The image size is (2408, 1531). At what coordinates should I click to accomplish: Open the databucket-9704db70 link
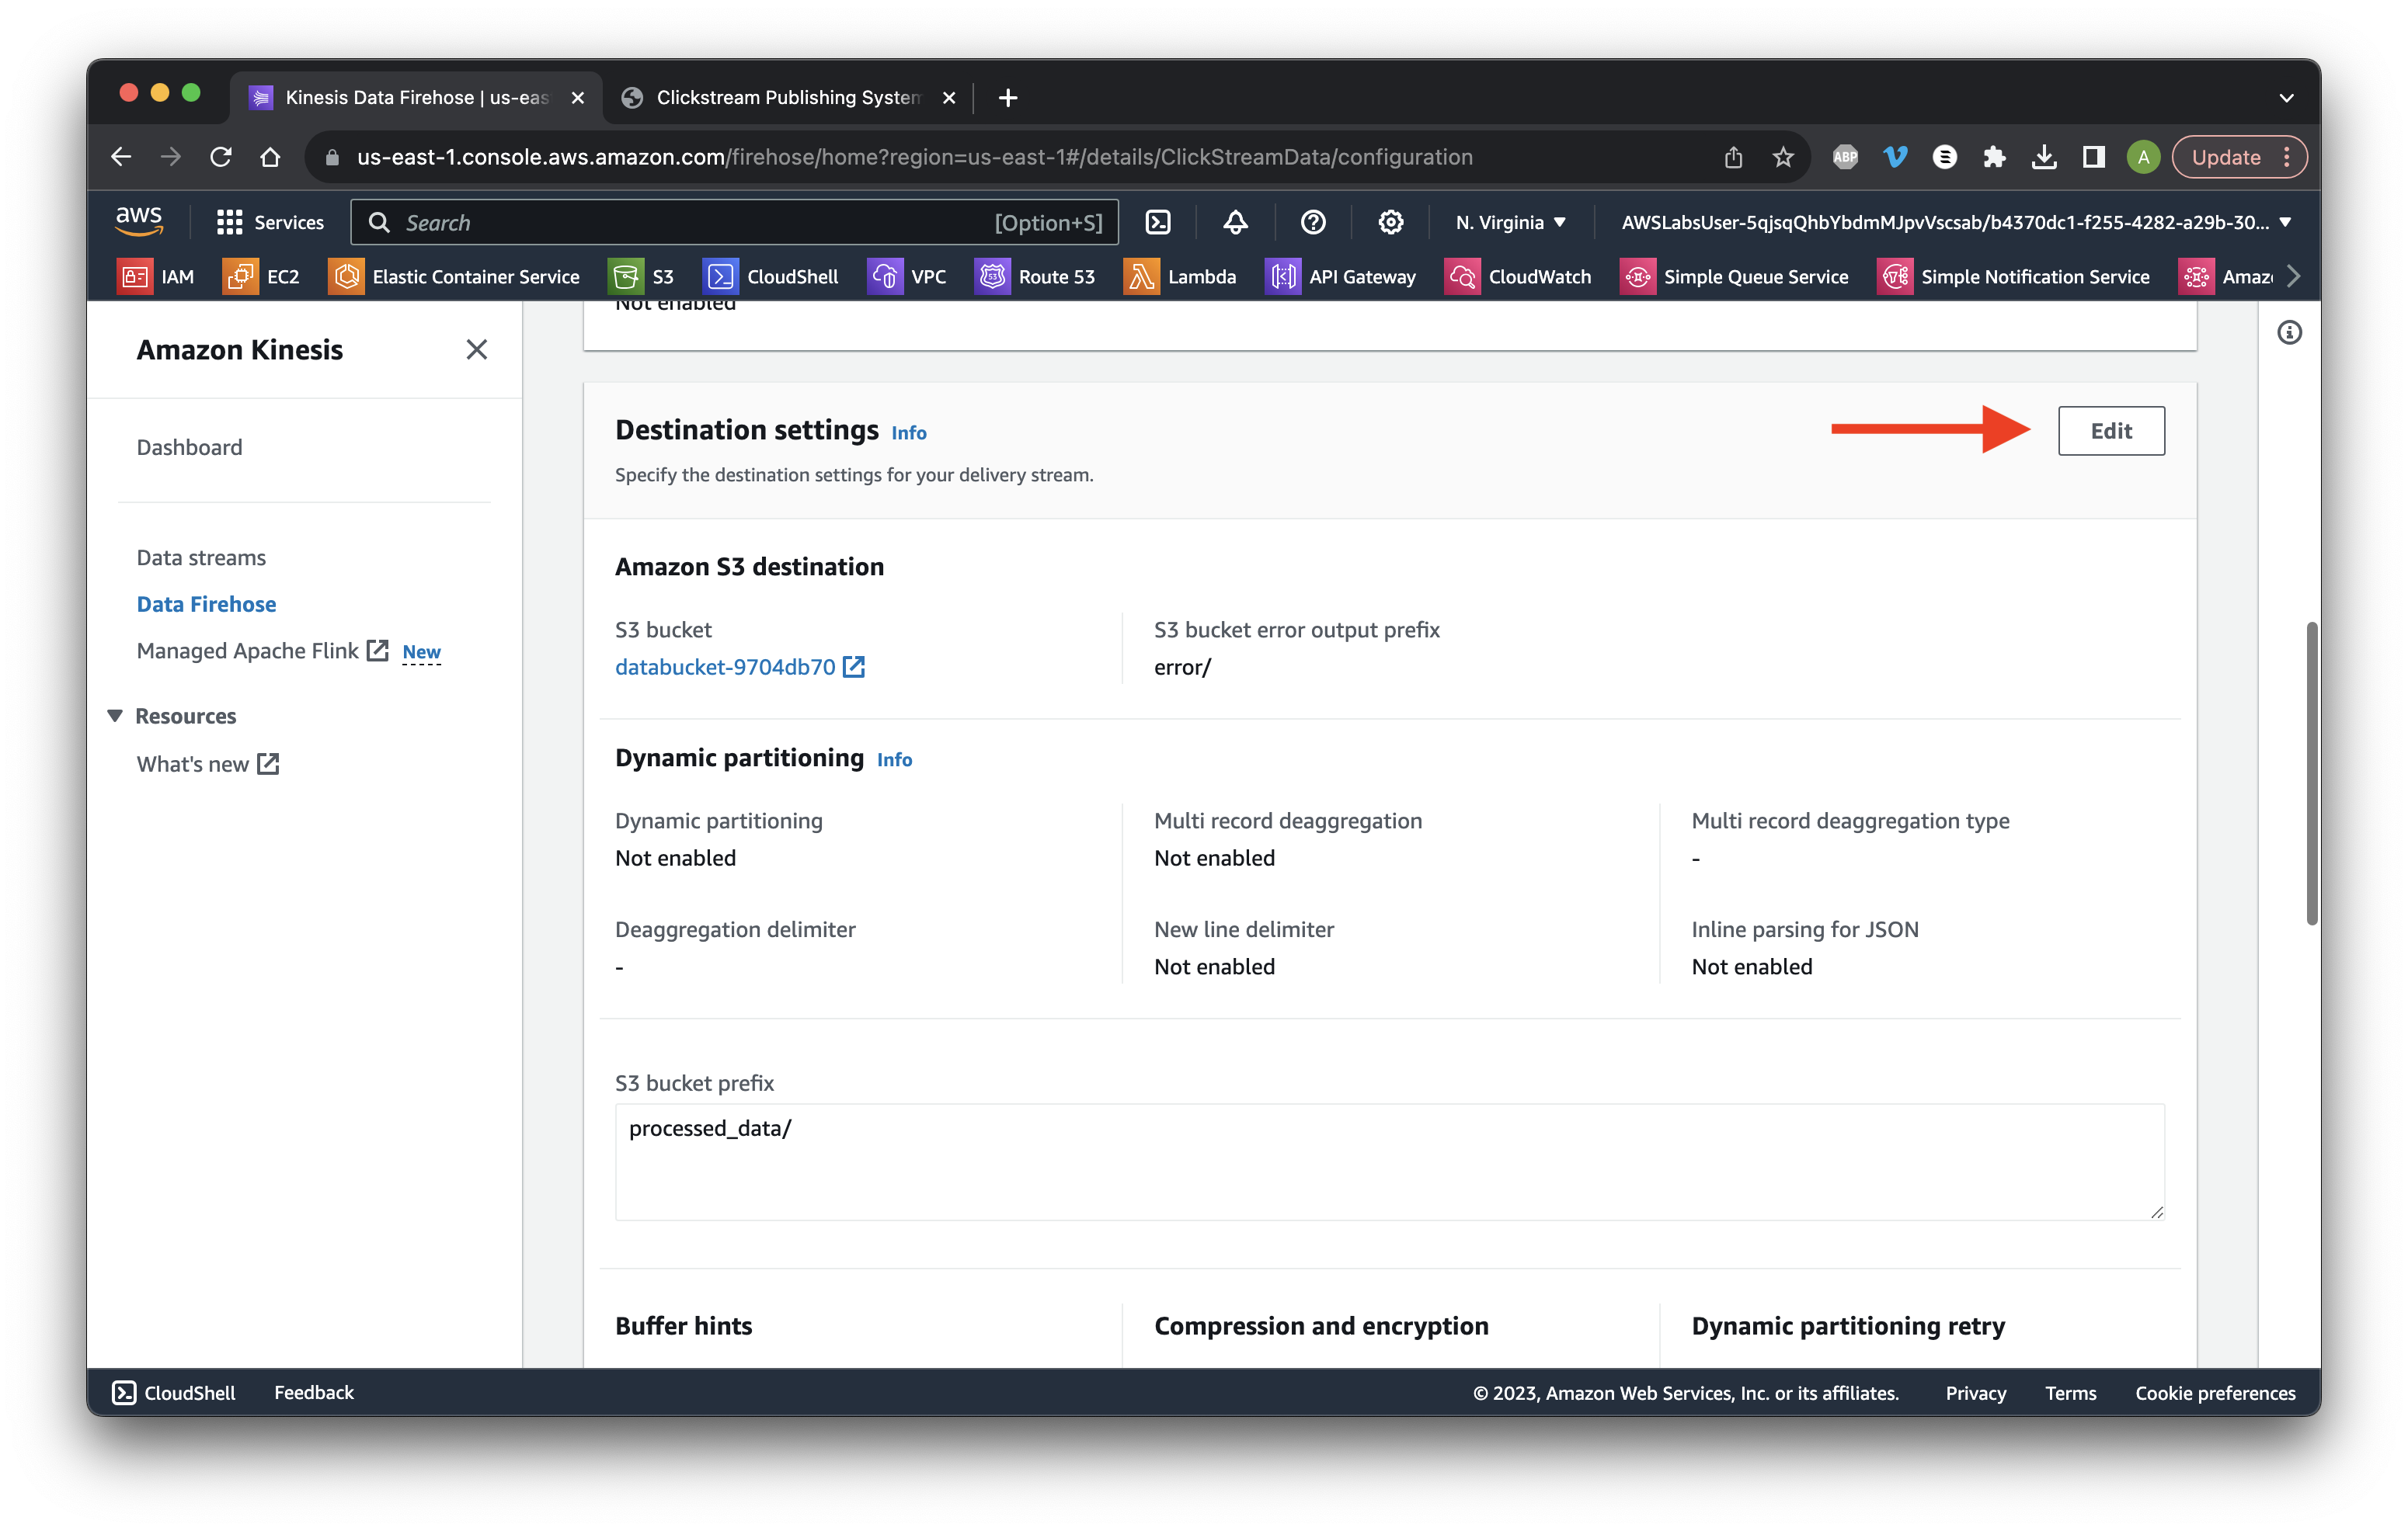tap(739, 667)
